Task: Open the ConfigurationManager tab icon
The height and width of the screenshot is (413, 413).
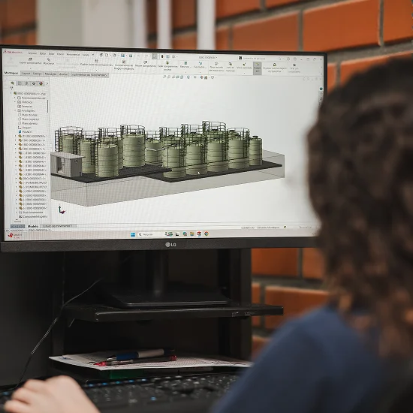Action: pyautogui.click(x=26, y=83)
